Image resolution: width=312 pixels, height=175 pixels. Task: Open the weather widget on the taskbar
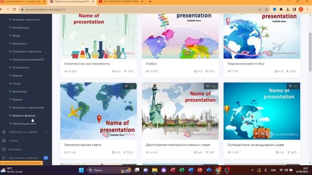[x=12, y=170]
